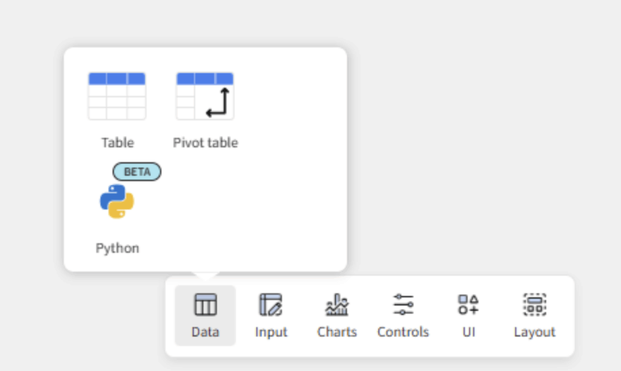Click the "Controls" label in bottom toolbar
Viewport: 621px width, 371px height.
click(x=403, y=332)
